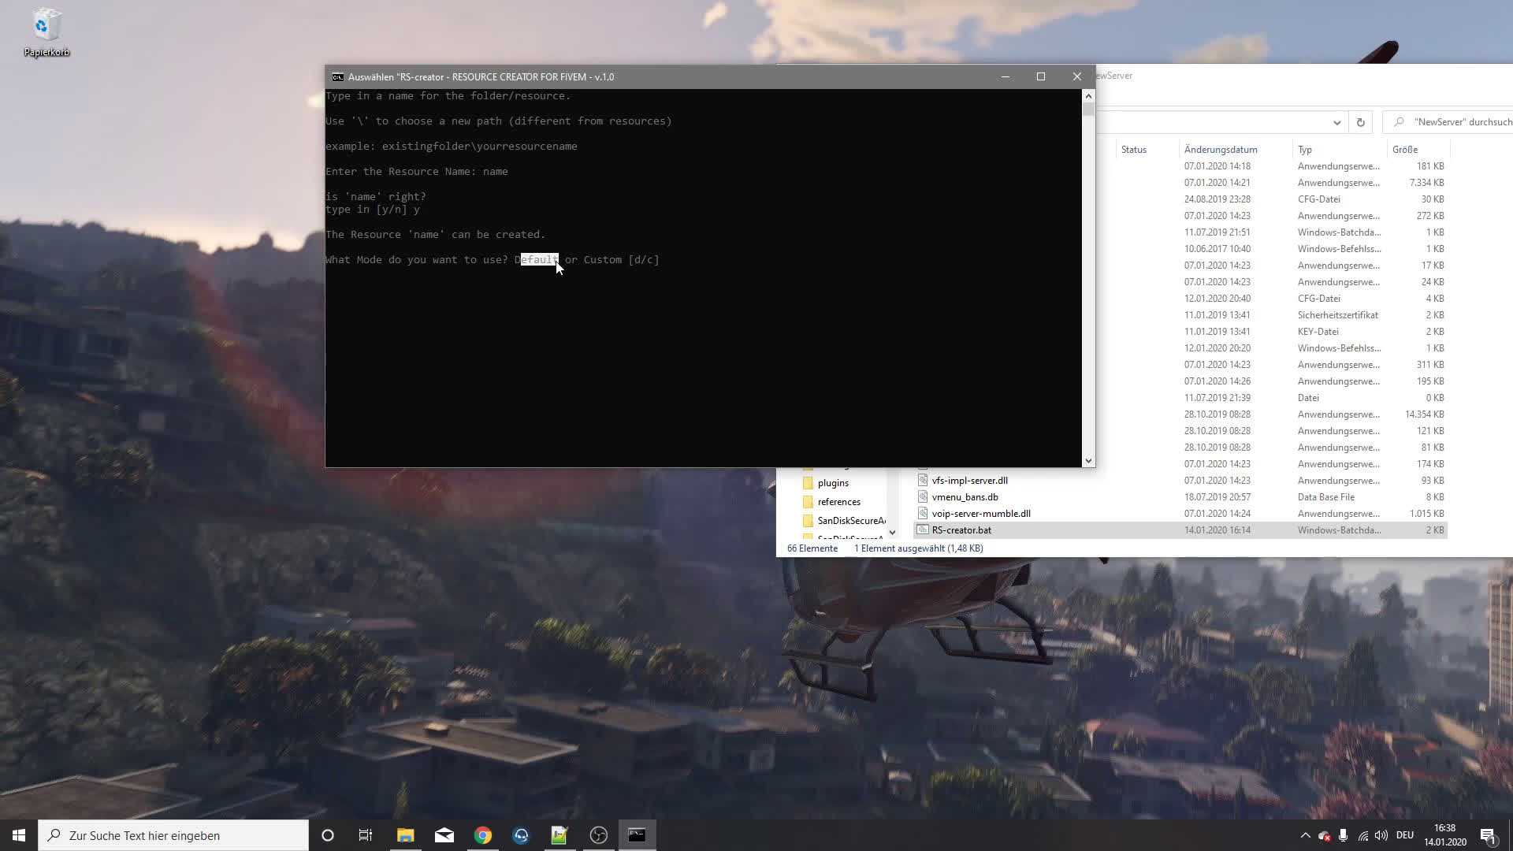Sort files by Änderungsdatum column
The width and height of the screenshot is (1513, 851).
tap(1221, 149)
